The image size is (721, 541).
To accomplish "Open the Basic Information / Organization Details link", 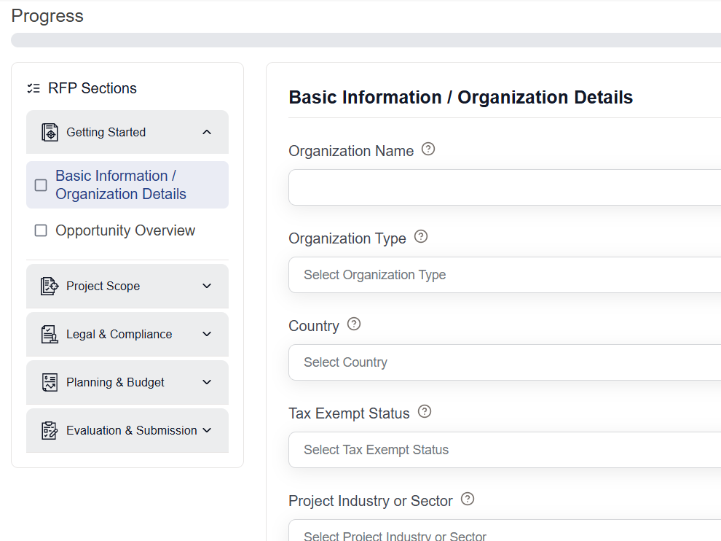I will pyautogui.click(x=121, y=185).
